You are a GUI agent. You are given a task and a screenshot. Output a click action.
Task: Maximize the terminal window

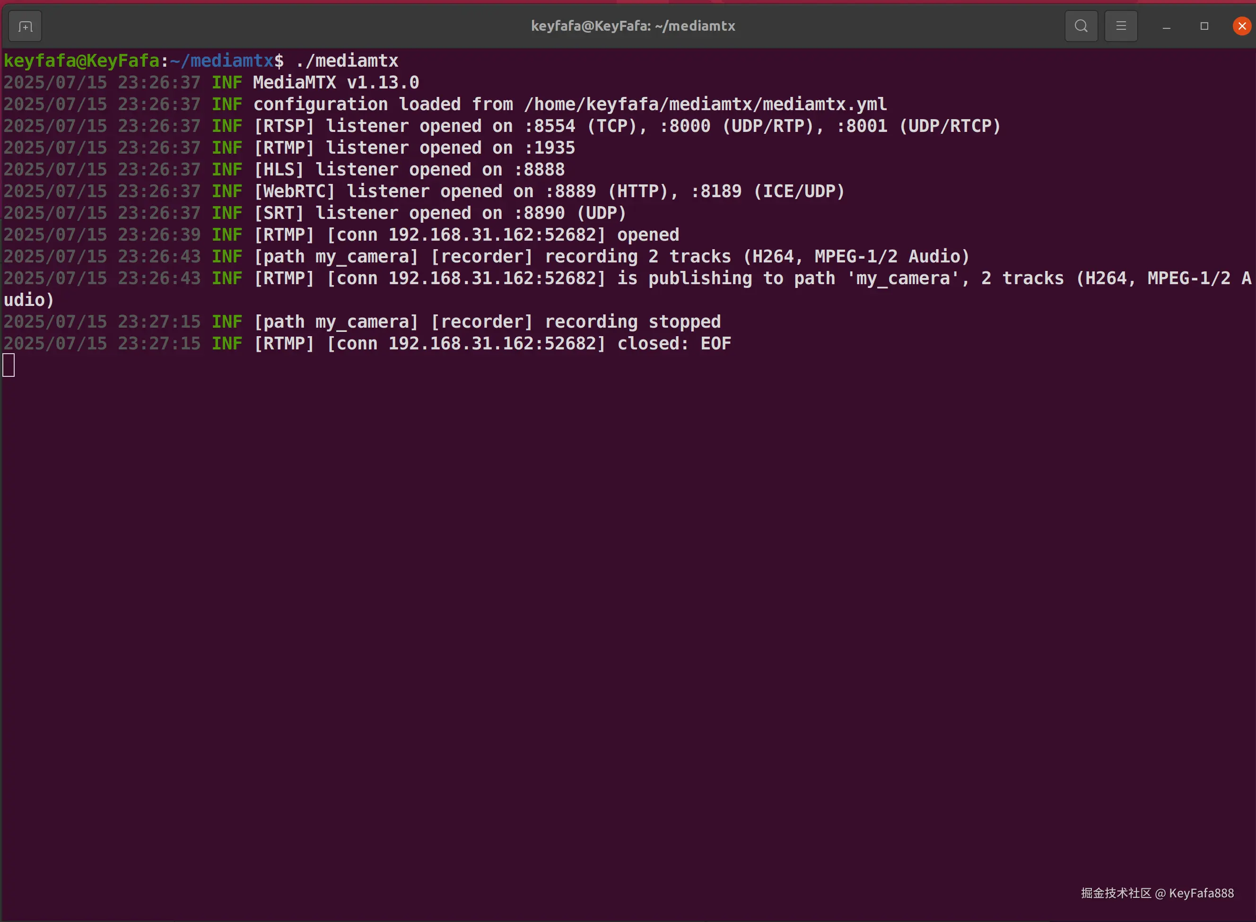1204,26
